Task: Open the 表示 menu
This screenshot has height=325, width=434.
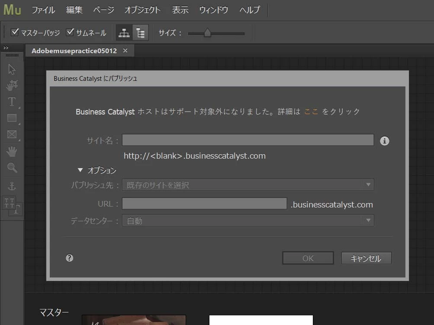Action: click(x=180, y=10)
